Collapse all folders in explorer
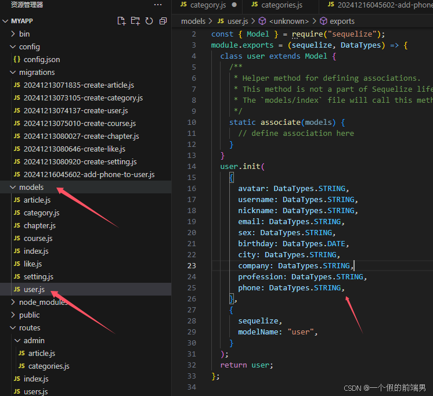 [x=163, y=21]
